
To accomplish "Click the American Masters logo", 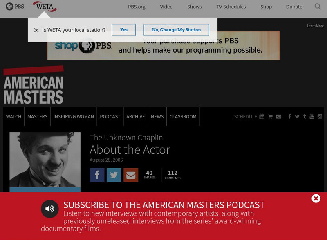I will [34, 85].
